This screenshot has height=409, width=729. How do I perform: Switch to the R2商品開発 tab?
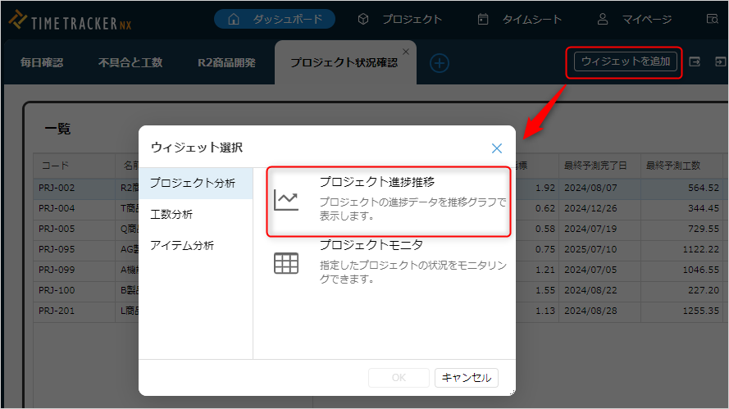tap(226, 62)
